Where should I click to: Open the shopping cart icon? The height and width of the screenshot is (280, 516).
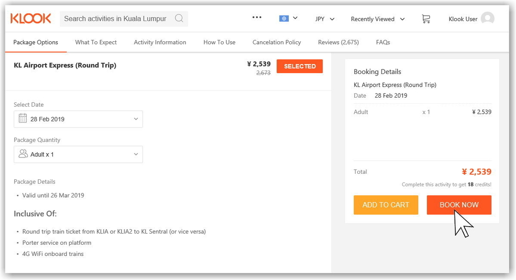(426, 19)
